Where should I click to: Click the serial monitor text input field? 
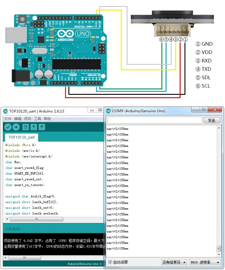[x=154, y=120]
